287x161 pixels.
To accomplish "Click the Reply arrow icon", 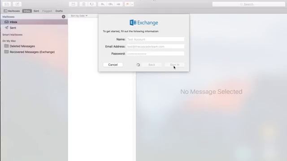I will pos(102,4).
